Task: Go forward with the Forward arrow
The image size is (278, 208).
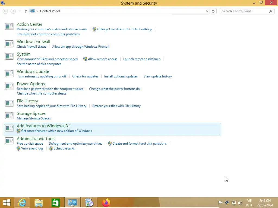Action: pyautogui.click(x=13, y=11)
